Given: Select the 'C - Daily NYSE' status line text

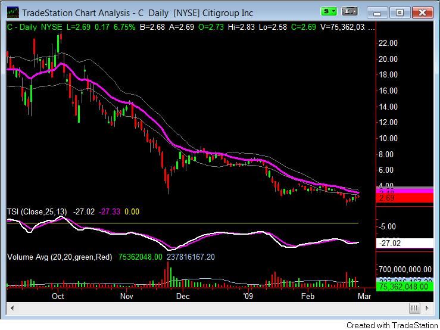Looking at the screenshot, I should click(x=35, y=27).
